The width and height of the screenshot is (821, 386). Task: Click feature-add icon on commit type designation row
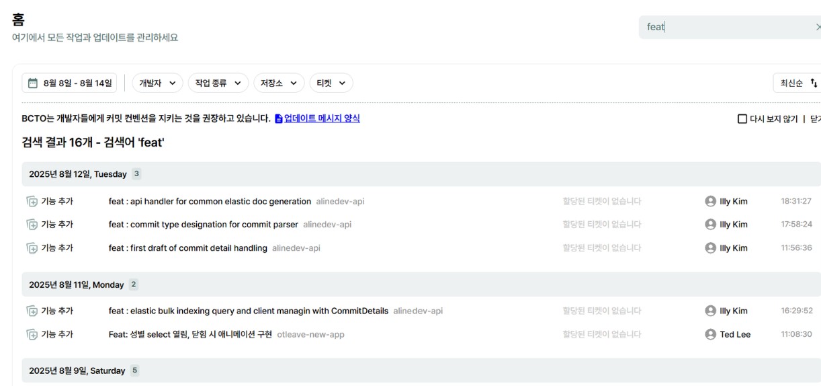click(x=32, y=225)
